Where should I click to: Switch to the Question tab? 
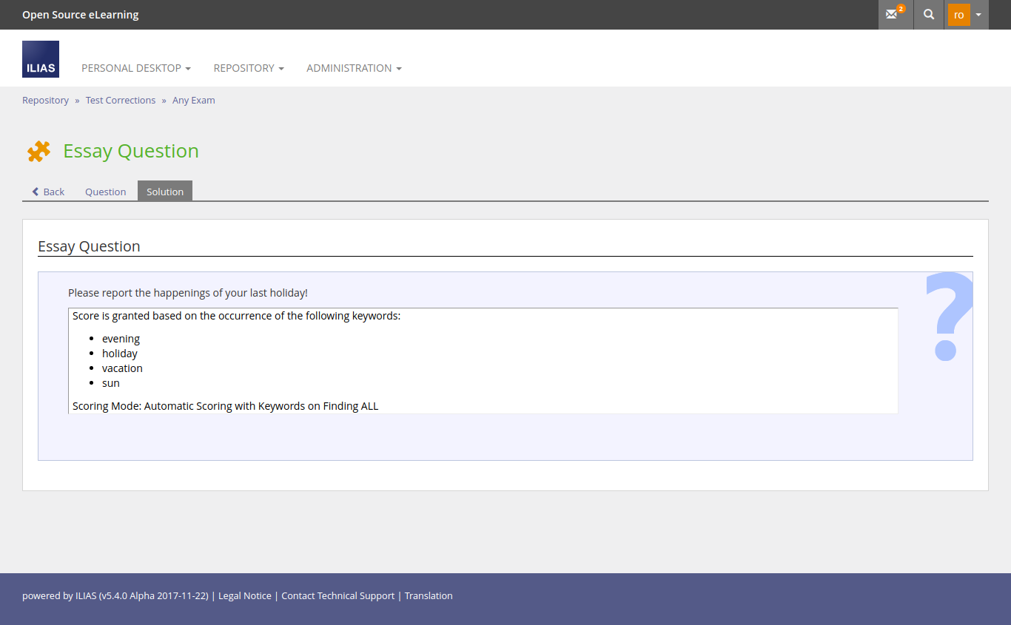105,192
